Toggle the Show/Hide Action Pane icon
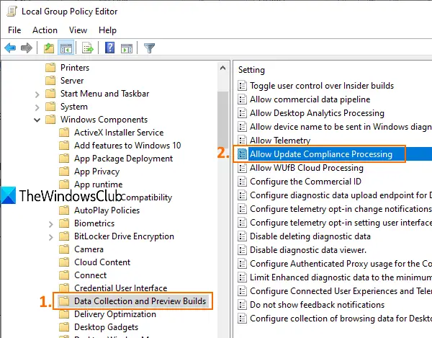 [x=127, y=48]
